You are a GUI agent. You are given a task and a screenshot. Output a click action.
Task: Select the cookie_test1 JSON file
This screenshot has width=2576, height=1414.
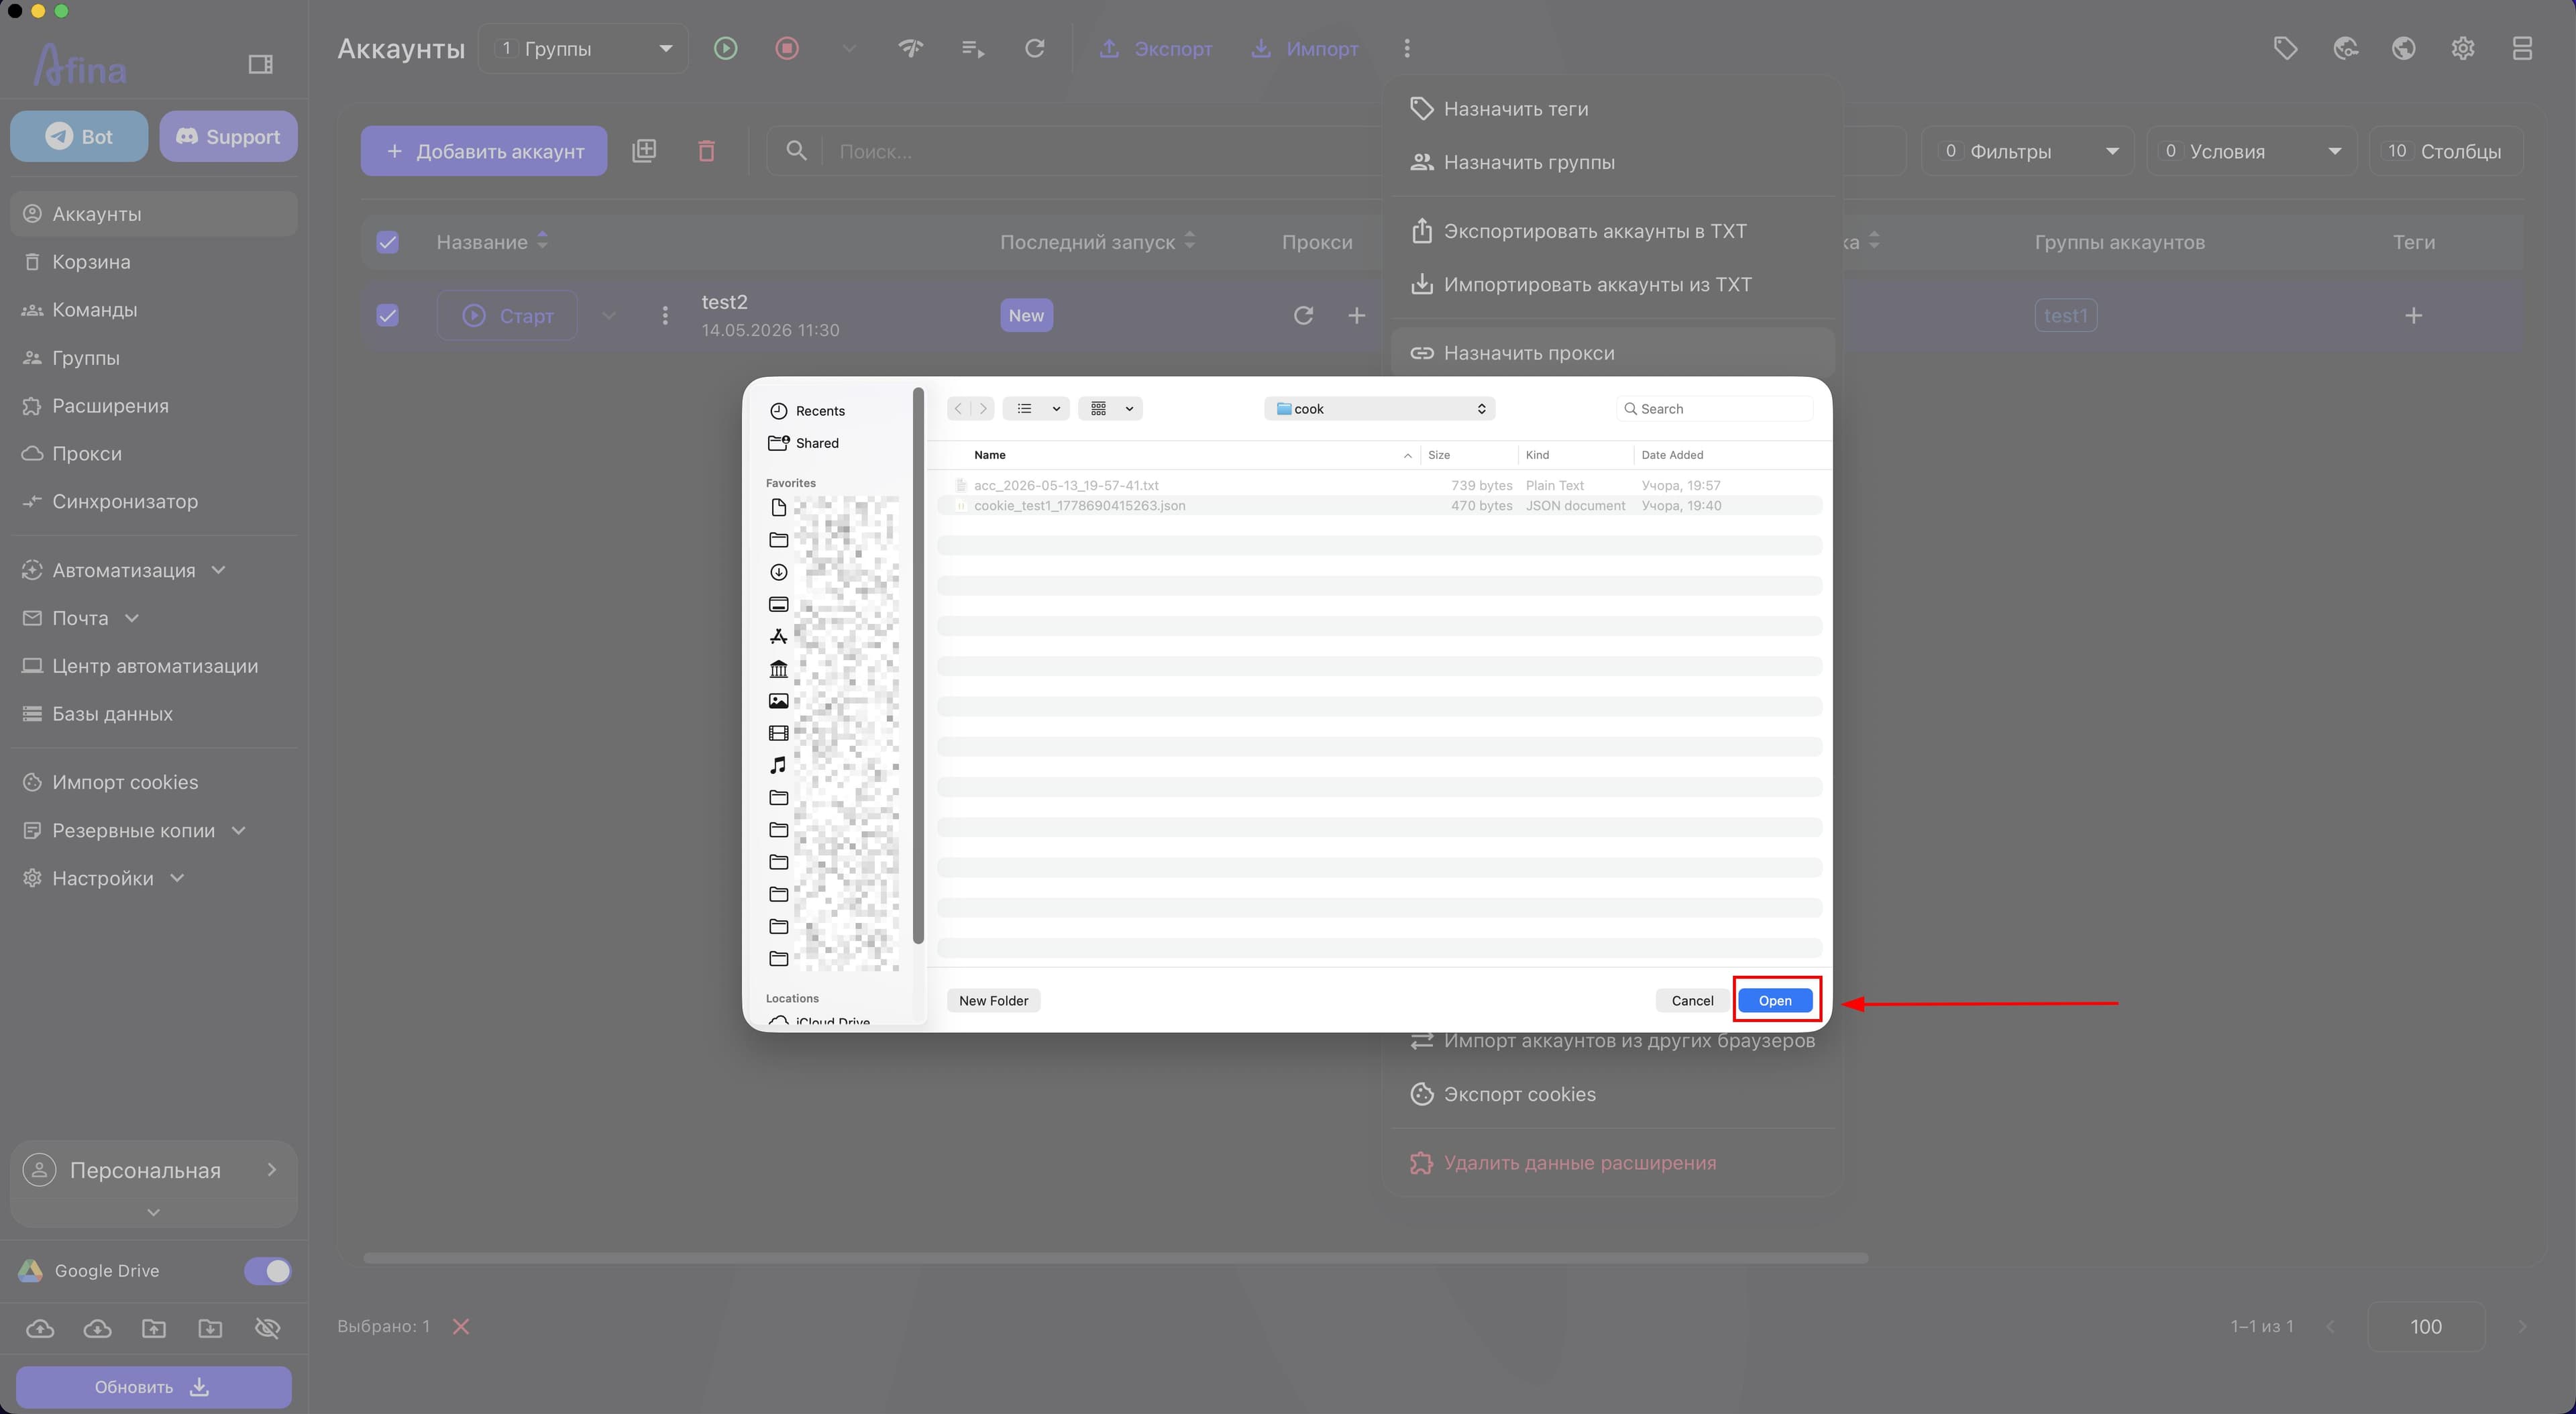tap(1379, 505)
